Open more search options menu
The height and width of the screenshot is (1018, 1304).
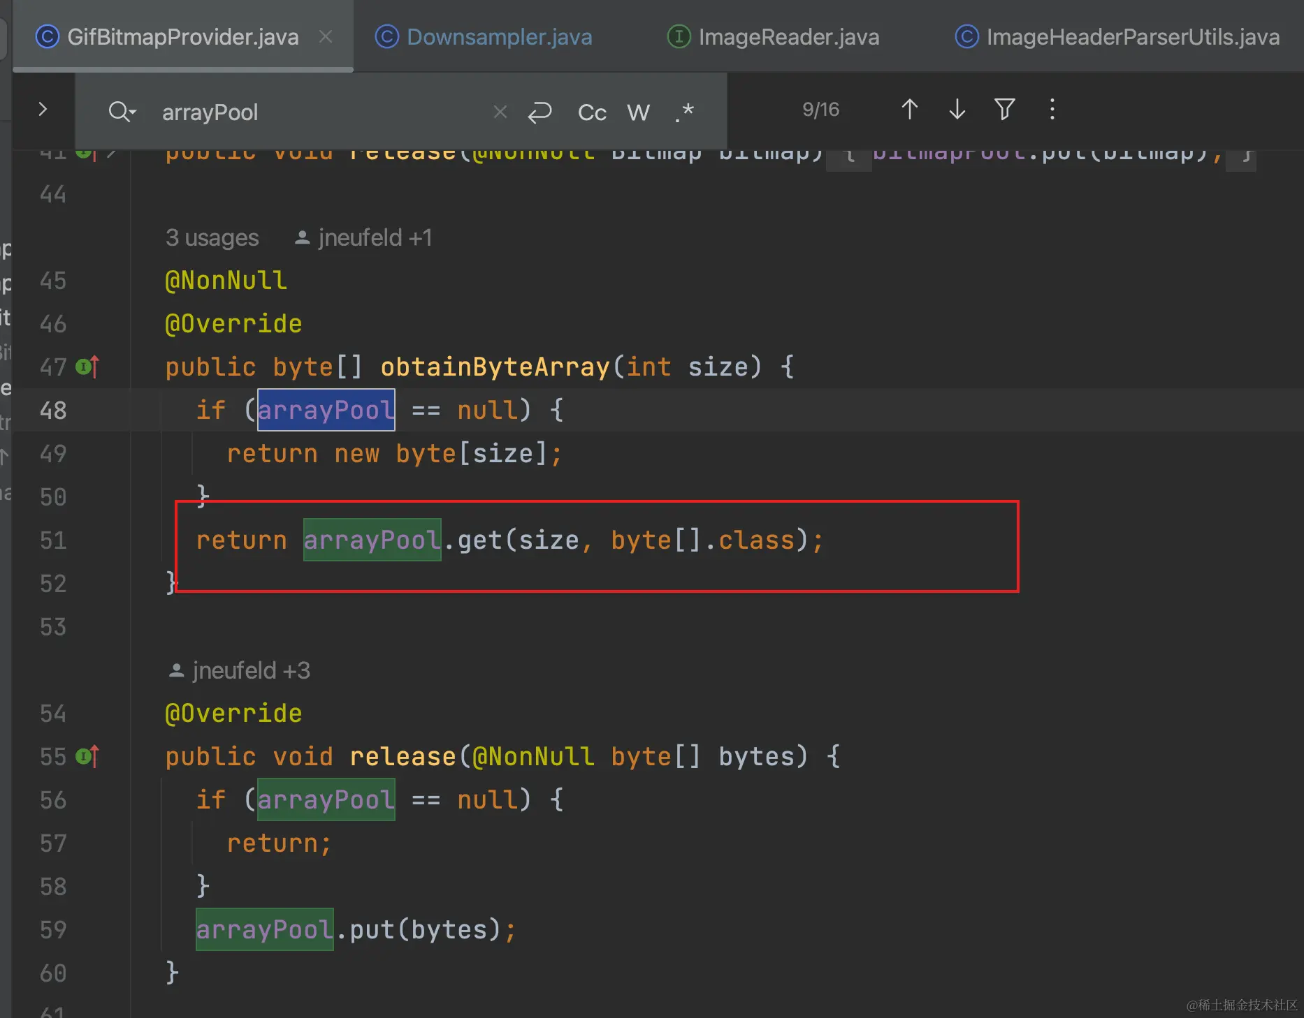pyautogui.click(x=1052, y=110)
